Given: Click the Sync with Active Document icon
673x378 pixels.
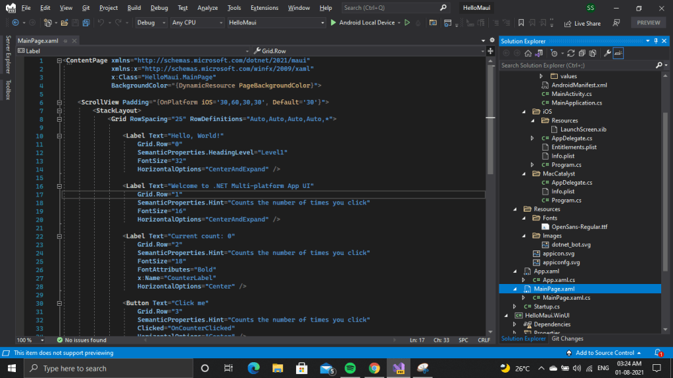Looking at the screenshot, I should pos(570,53).
